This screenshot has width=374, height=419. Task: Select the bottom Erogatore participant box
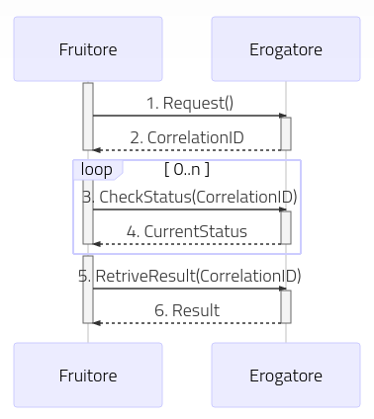tap(286, 375)
